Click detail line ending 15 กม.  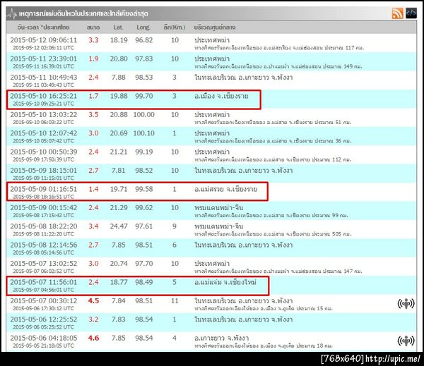(264, 309)
